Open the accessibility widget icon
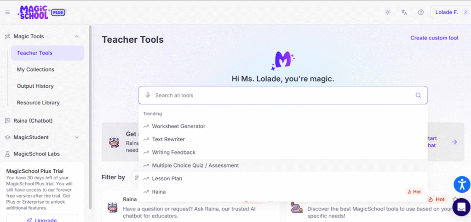This screenshot has height=222, width=471. pos(461,184)
